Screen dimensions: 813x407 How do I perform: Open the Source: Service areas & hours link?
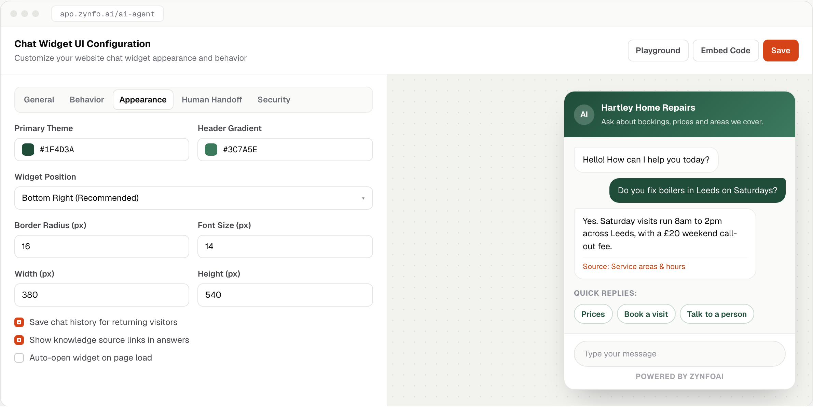tap(634, 267)
